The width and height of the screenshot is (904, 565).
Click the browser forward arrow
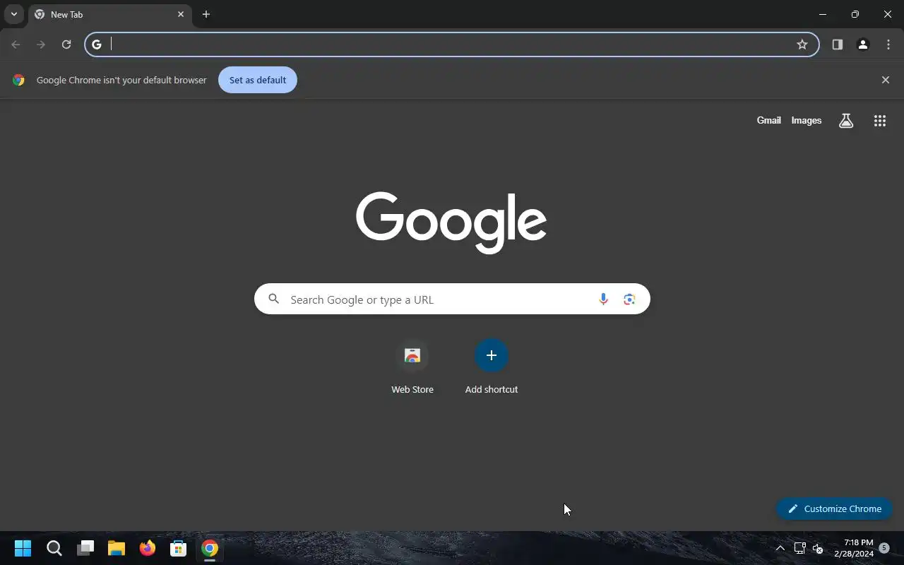coord(41,44)
